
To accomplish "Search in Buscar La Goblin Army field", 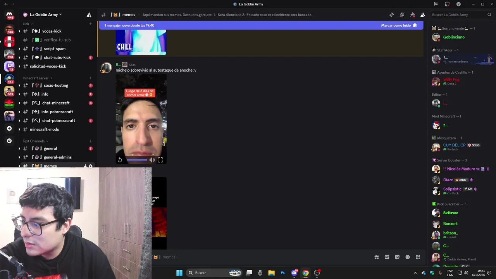I will (461, 15).
